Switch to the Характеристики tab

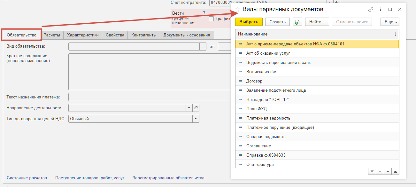pyautogui.click(x=83, y=35)
